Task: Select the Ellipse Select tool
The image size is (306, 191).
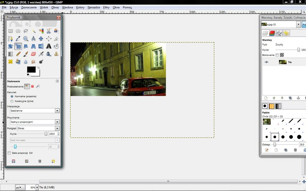Action: 18,31
